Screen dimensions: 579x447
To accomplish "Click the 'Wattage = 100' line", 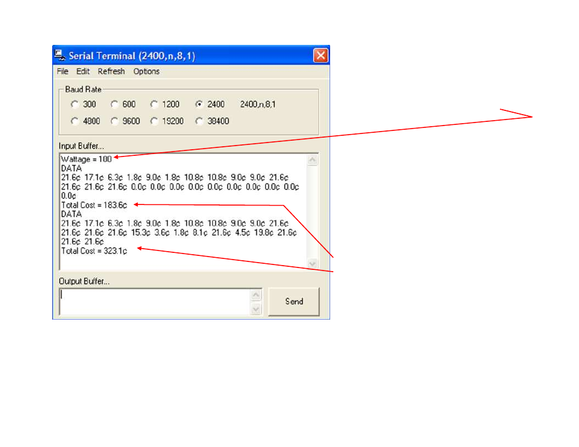I will click(x=86, y=159).
